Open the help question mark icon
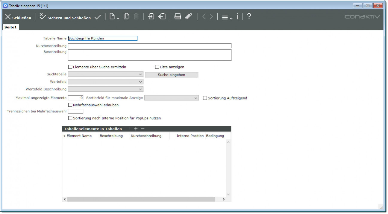The width and height of the screenshot is (388, 214). pyautogui.click(x=249, y=17)
